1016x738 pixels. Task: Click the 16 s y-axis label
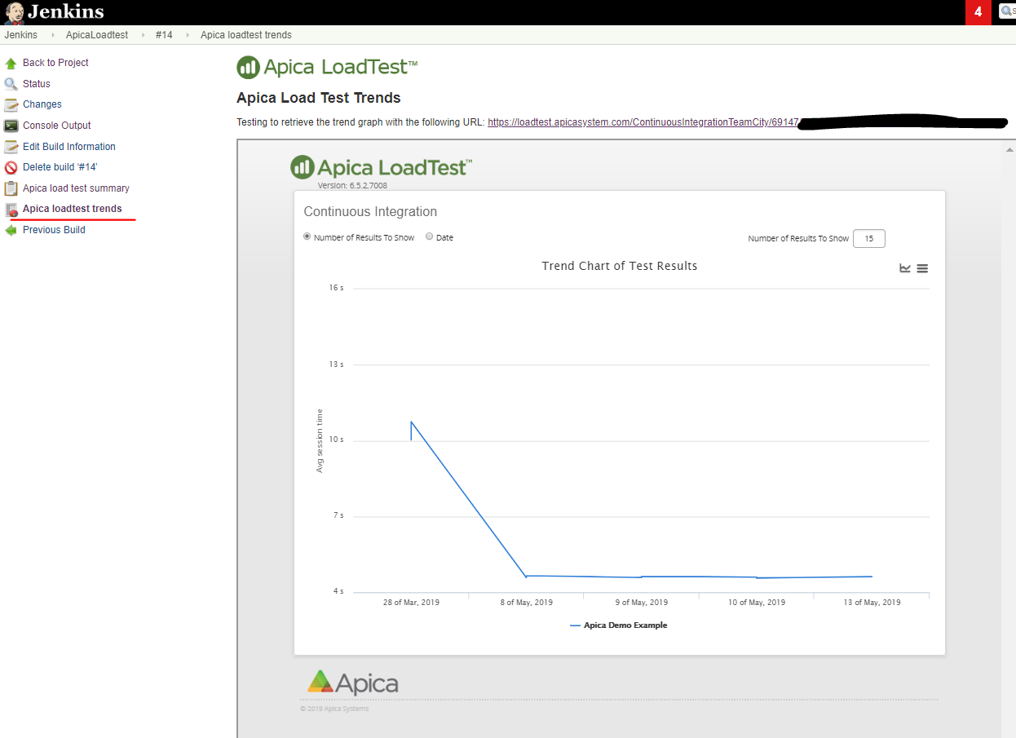tap(337, 288)
